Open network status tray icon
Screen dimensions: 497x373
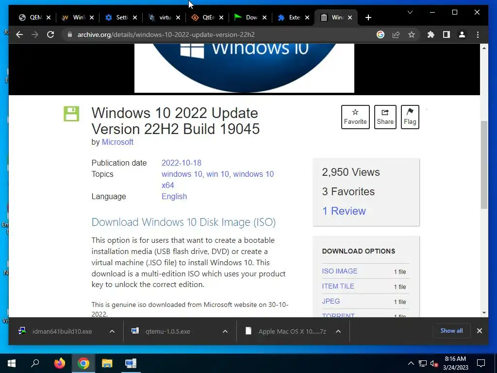423,363
